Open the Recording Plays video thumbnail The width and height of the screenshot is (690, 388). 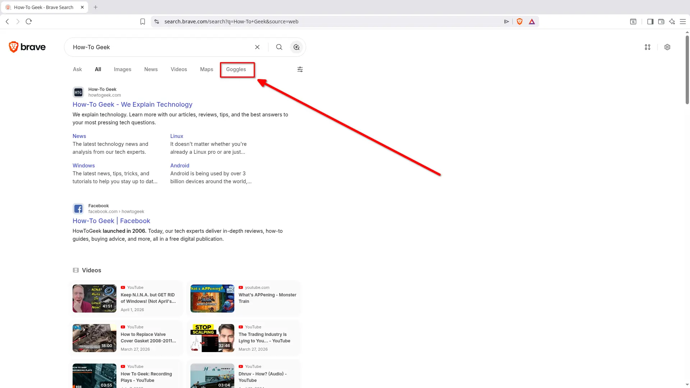(x=95, y=376)
